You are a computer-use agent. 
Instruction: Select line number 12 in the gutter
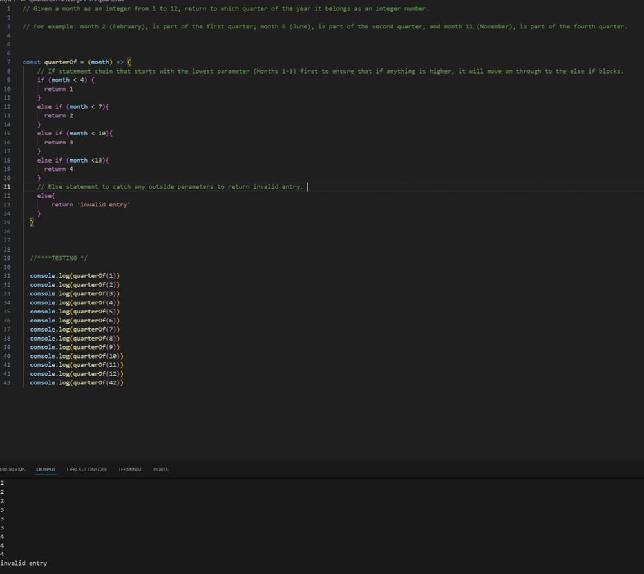click(x=6, y=106)
